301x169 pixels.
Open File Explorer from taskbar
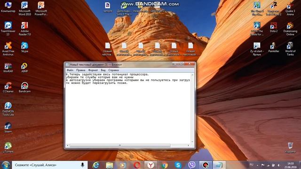[x=110, y=165]
